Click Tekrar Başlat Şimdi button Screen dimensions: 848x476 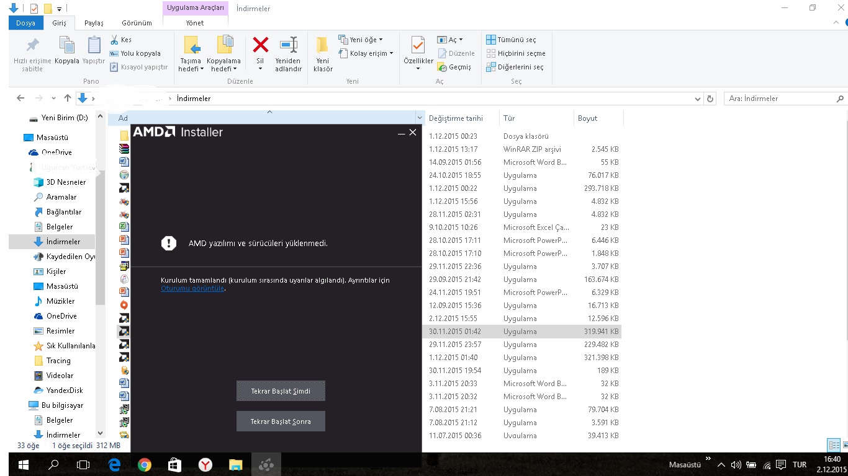point(281,391)
